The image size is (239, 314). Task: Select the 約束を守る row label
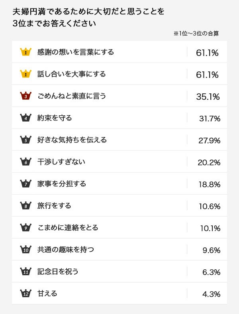pos(54,118)
